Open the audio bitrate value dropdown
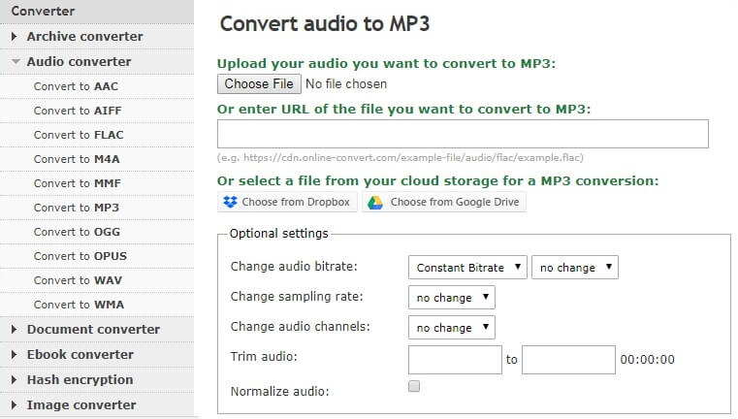 [x=574, y=268]
